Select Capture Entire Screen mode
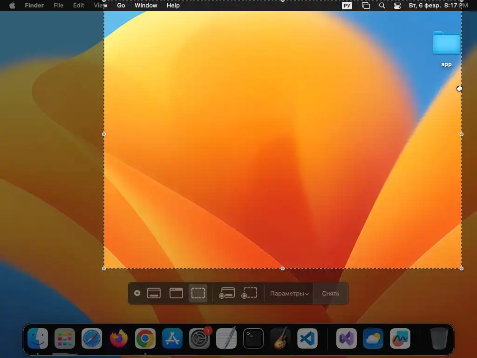477x358 pixels. pyautogui.click(x=154, y=293)
